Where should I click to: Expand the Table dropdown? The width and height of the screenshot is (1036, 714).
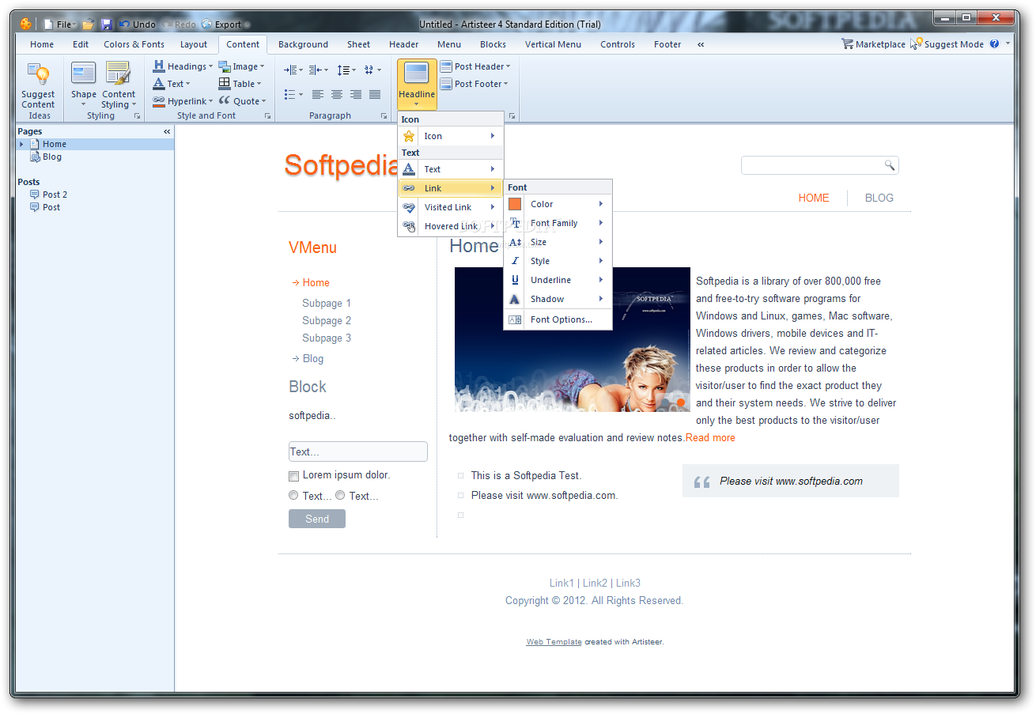point(240,84)
